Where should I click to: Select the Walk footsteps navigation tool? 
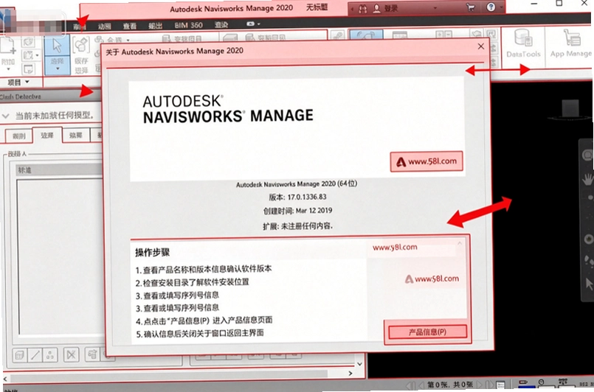[589, 261]
